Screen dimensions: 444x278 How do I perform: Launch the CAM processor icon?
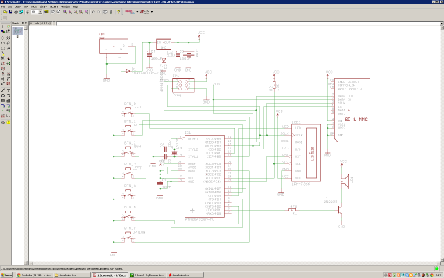point(22,12)
